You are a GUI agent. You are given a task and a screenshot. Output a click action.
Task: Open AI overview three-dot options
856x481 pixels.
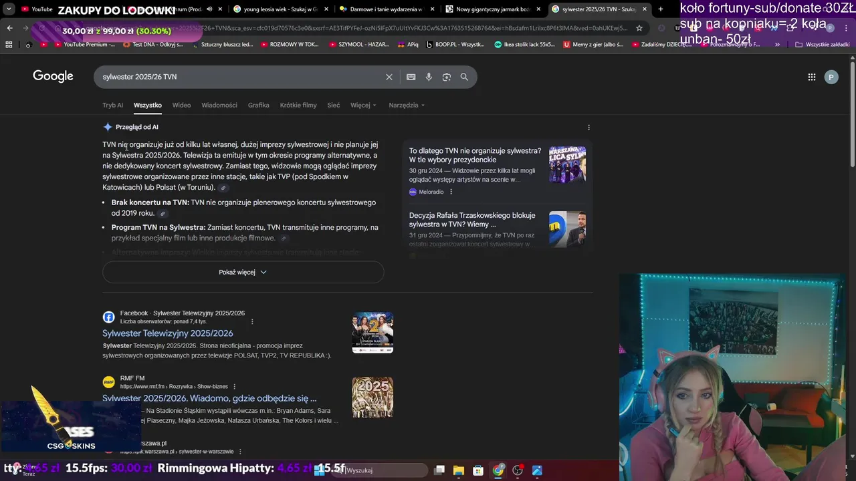tap(588, 127)
